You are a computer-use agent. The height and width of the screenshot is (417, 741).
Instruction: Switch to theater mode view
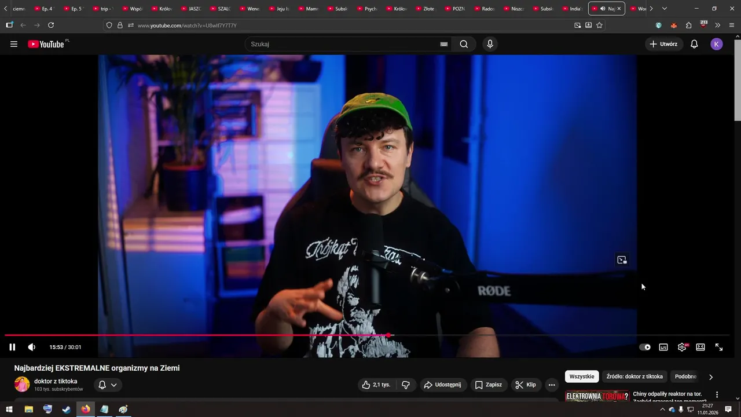700,347
